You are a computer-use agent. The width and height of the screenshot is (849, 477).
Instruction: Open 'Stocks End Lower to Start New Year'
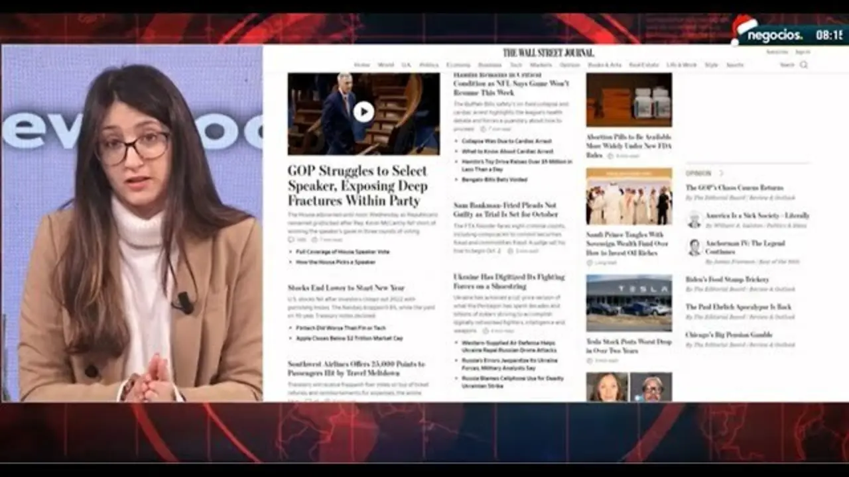click(x=346, y=288)
